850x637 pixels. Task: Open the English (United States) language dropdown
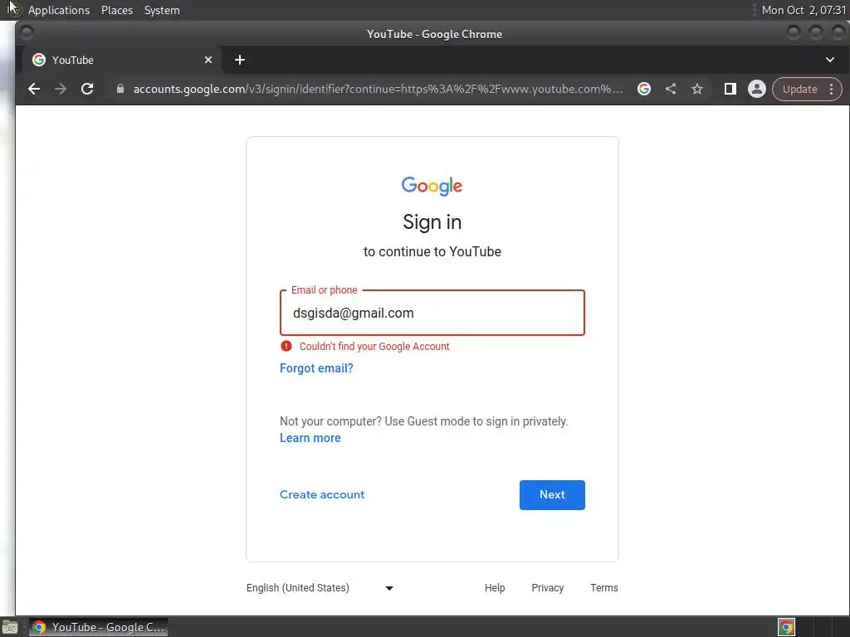[320, 588]
